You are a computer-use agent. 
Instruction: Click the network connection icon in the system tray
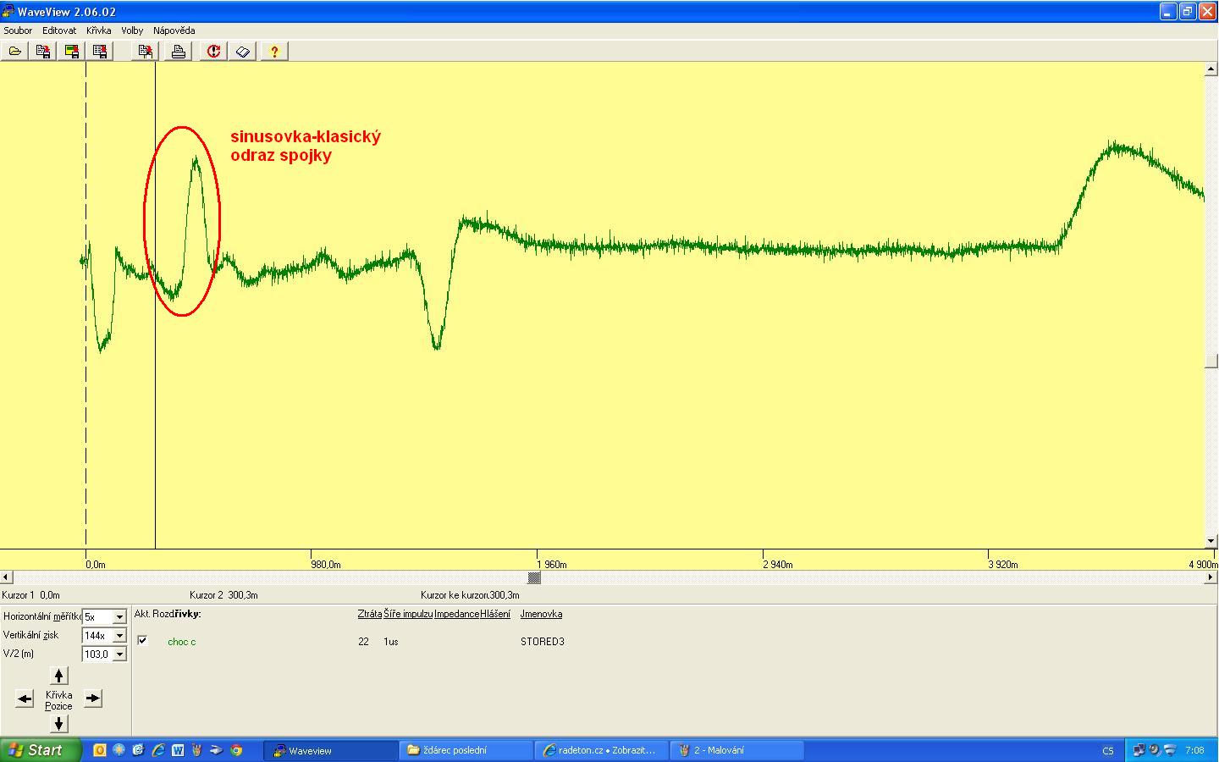[x=1139, y=750]
